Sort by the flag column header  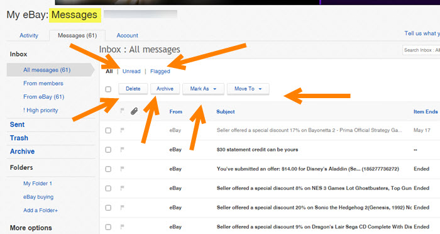click(122, 111)
